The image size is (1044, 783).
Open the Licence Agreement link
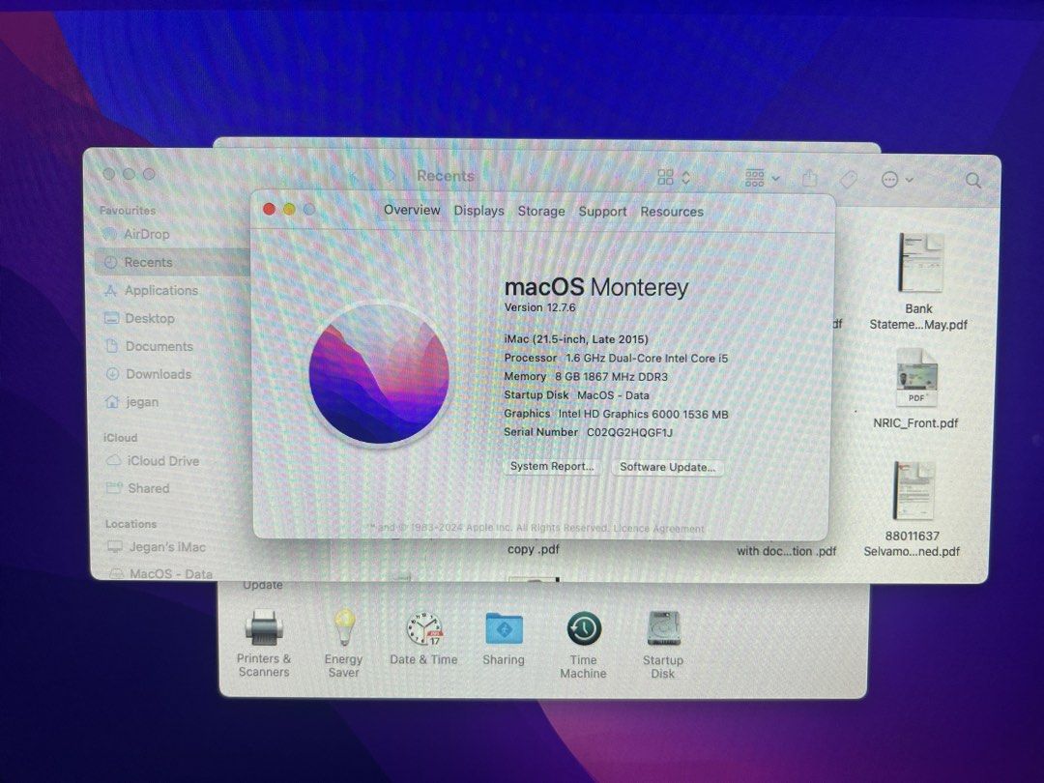click(x=659, y=529)
